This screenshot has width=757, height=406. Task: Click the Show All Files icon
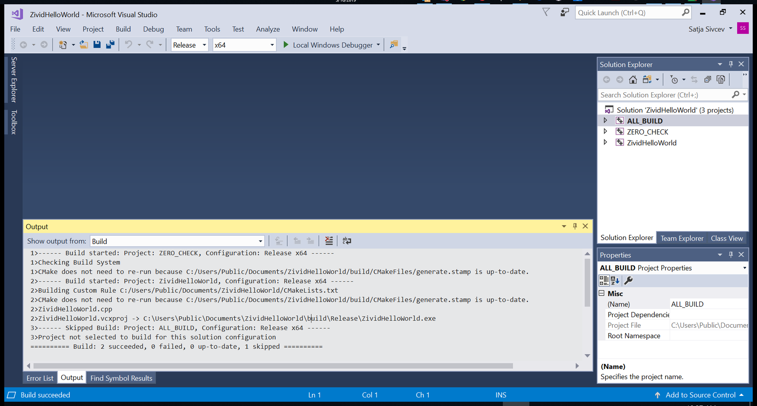(x=721, y=79)
